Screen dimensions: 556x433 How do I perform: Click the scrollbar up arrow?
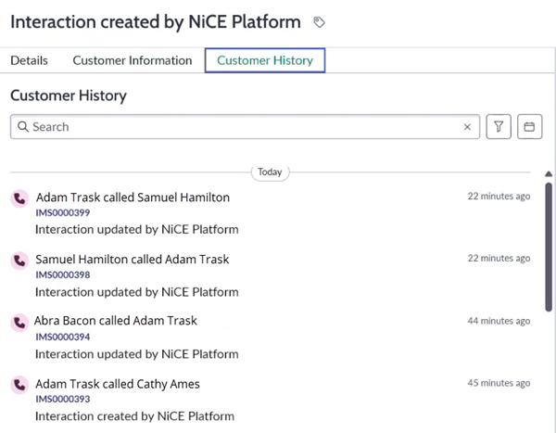tap(549, 174)
